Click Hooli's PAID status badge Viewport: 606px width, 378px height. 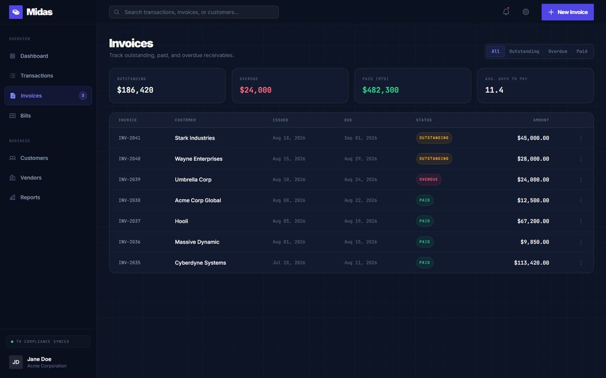pyautogui.click(x=425, y=221)
